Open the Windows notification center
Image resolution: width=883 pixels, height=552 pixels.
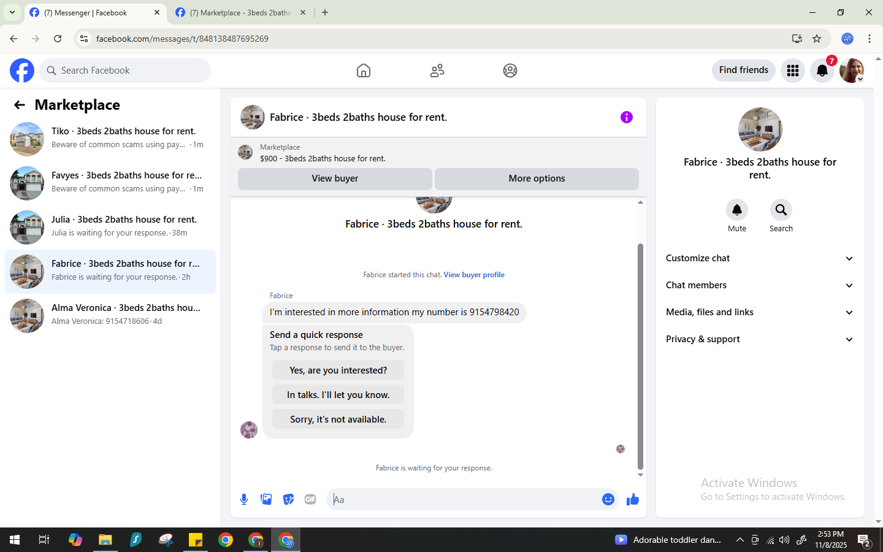(x=864, y=540)
